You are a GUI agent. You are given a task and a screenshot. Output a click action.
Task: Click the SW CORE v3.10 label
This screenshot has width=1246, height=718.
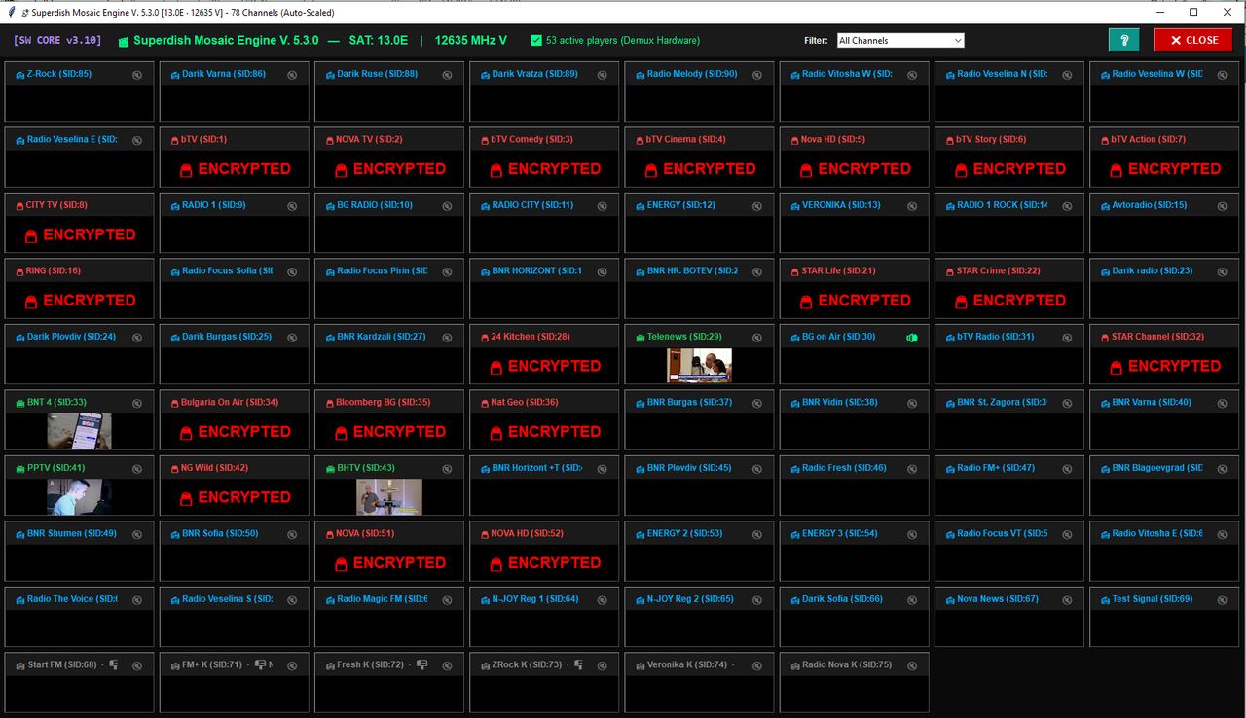point(56,41)
